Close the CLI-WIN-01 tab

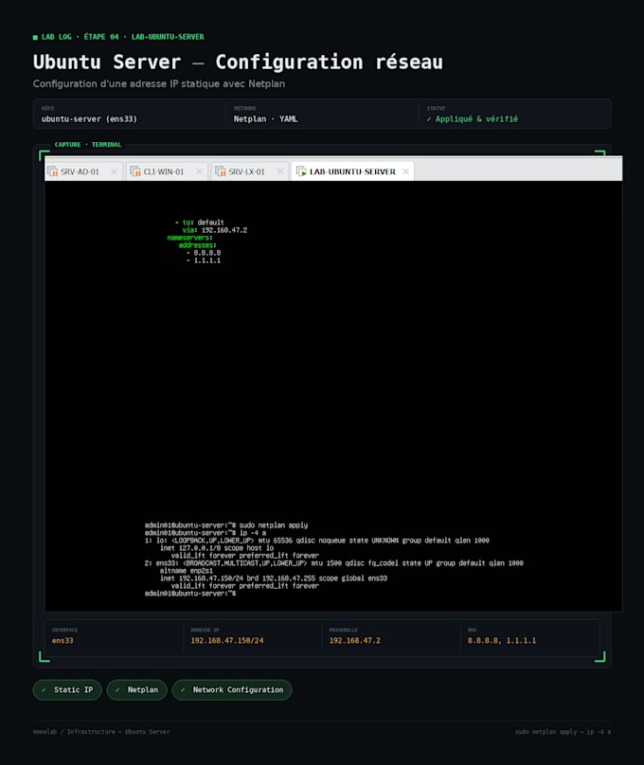coord(199,171)
